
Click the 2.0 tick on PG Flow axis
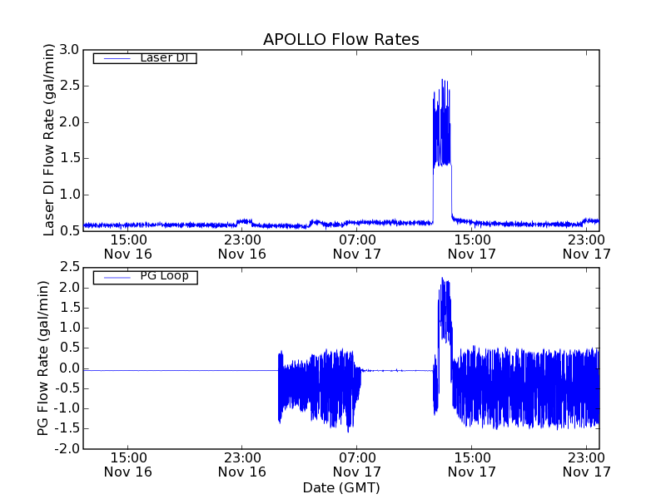(69, 288)
